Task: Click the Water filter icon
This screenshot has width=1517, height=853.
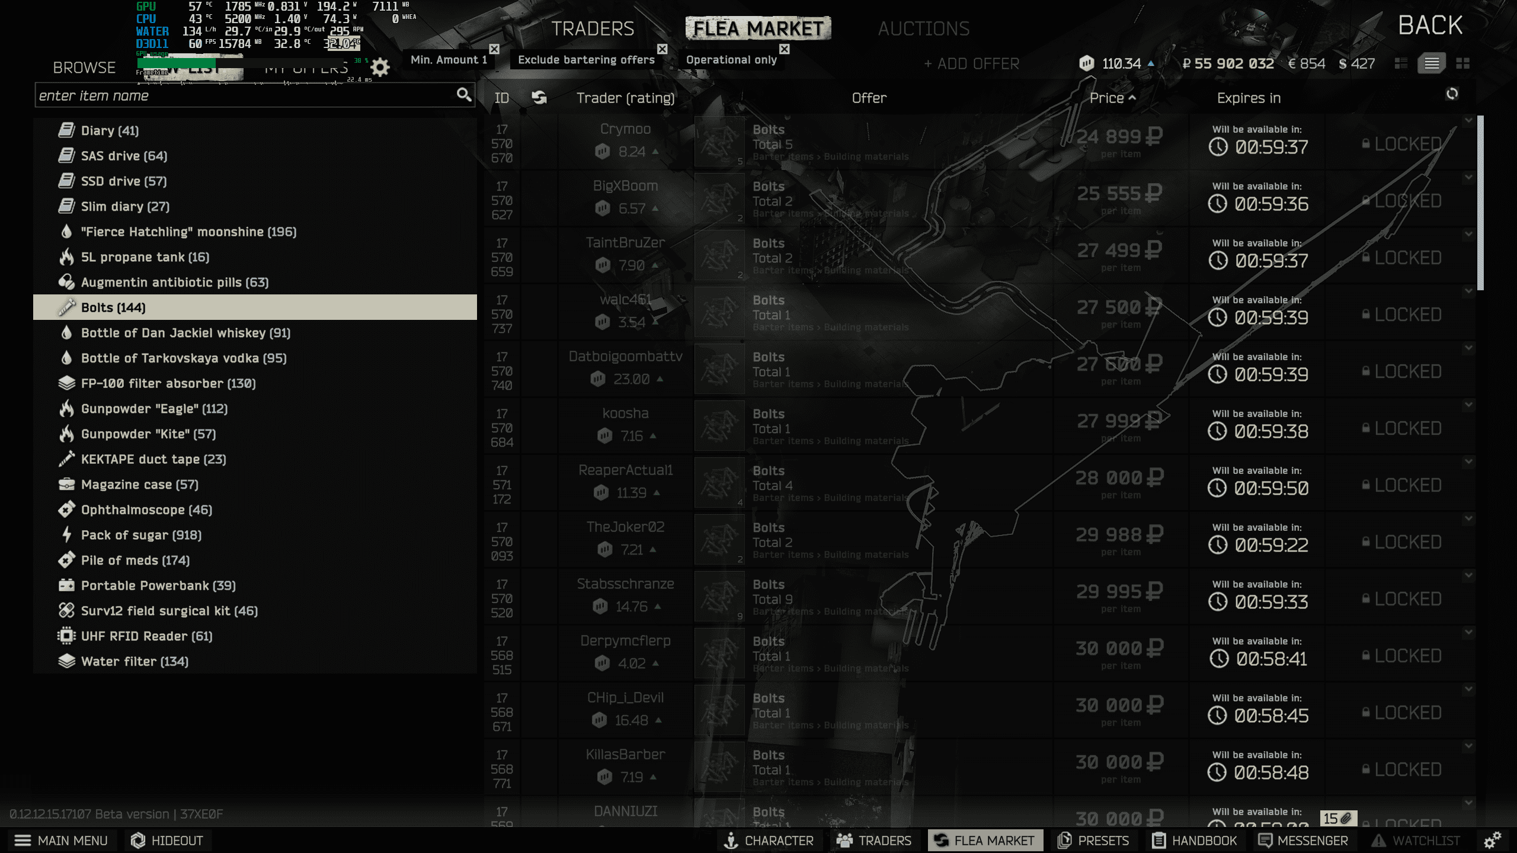Action: 66,661
